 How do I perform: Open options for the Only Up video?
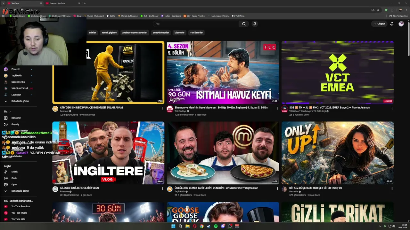(392, 188)
